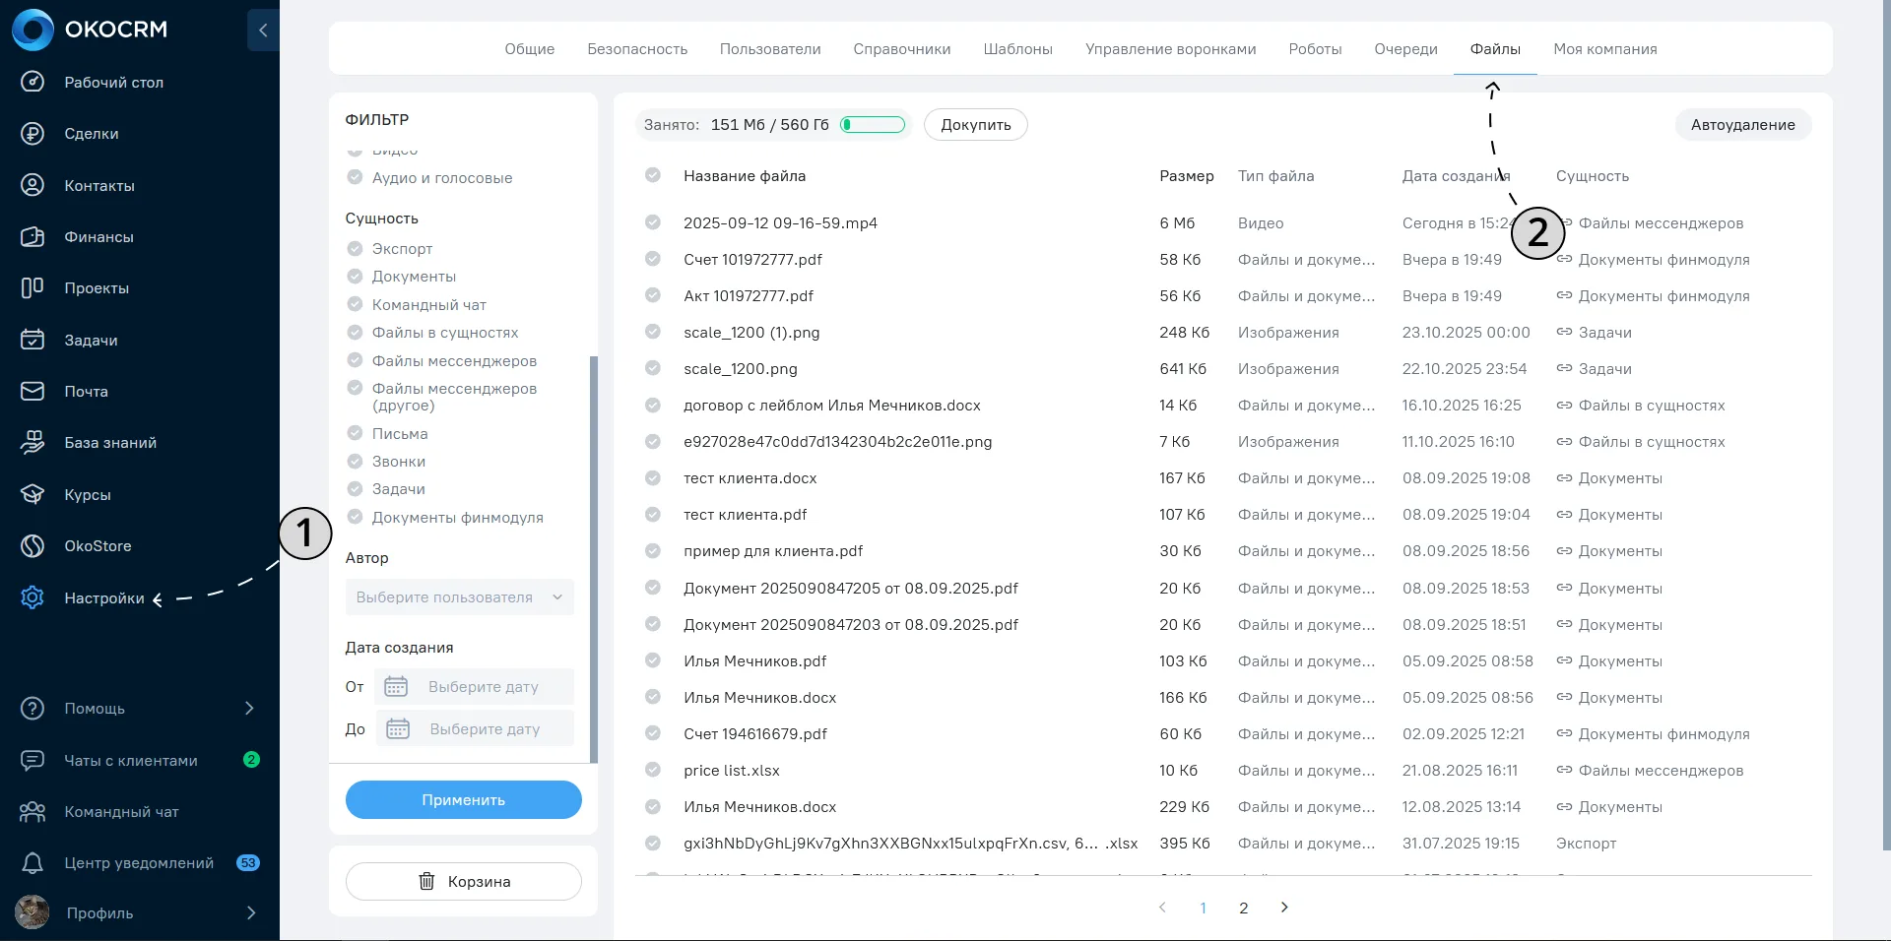This screenshot has height=941, width=1891.
Task: Expand the Помощь submenu arrow
Action: pos(249,709)
